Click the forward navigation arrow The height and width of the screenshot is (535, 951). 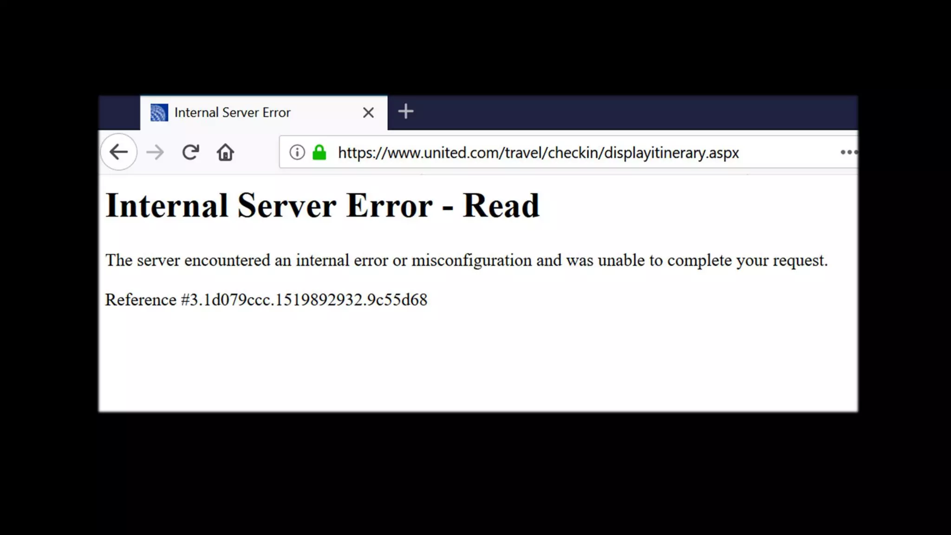click(155, 152)
